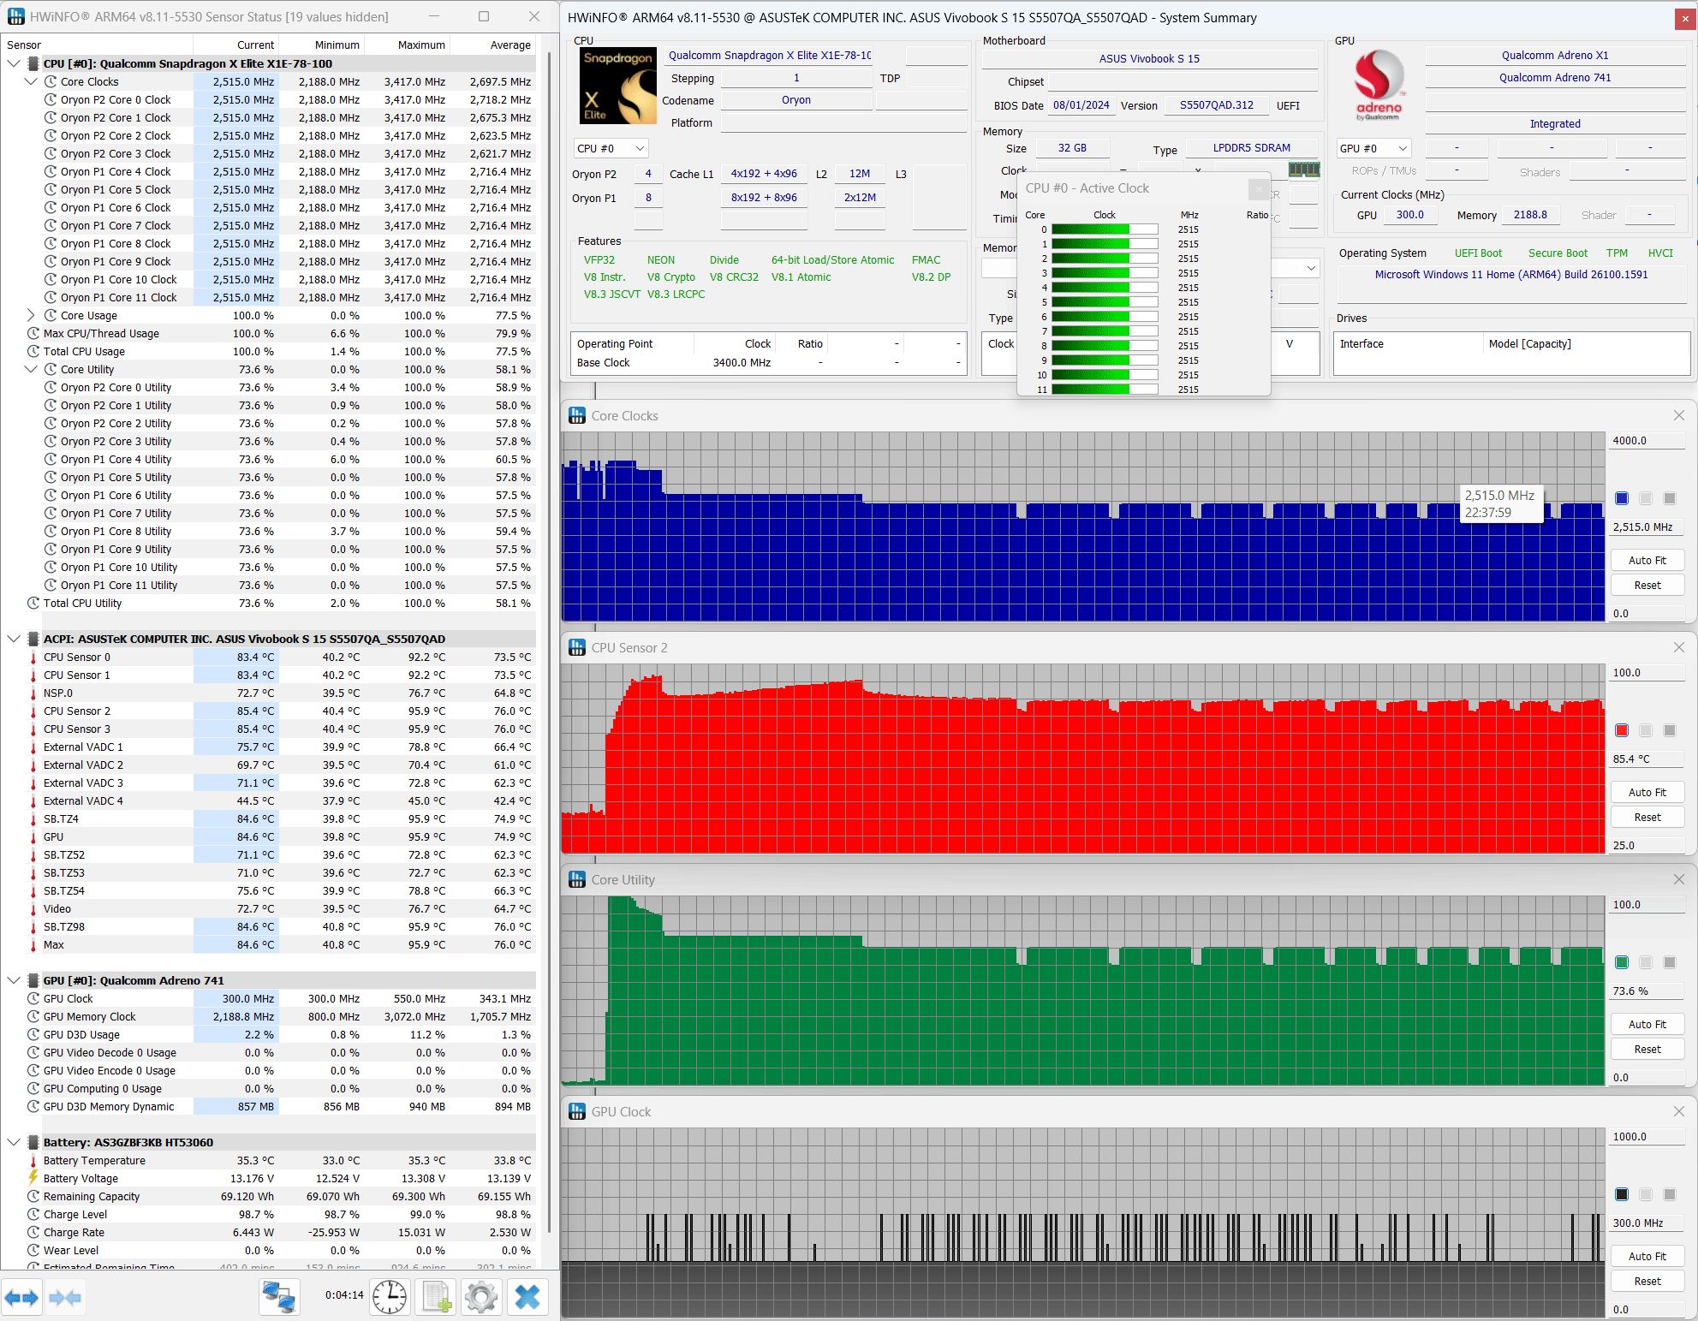The height and width of the screenshot is (1321, 1698).
Task: Click the chip icon of the Battery group
Action: pyautogui.click(x=33, y=1143)
